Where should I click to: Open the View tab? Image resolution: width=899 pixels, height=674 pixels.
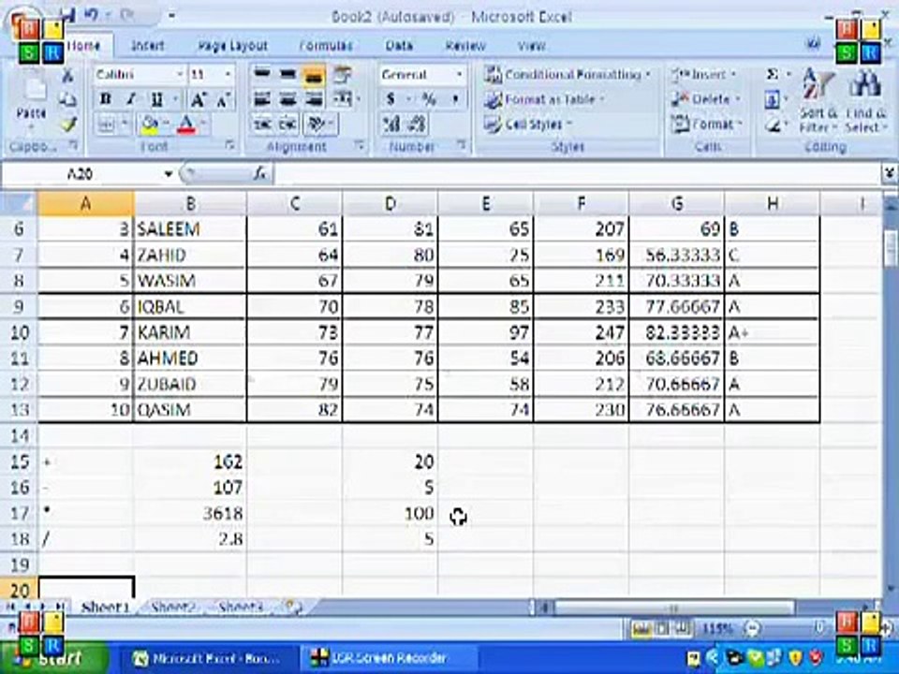(532, 45)
